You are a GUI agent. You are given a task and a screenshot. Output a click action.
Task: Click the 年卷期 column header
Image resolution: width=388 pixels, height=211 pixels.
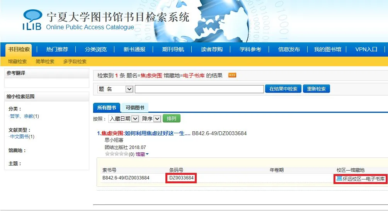coord(277,170)
